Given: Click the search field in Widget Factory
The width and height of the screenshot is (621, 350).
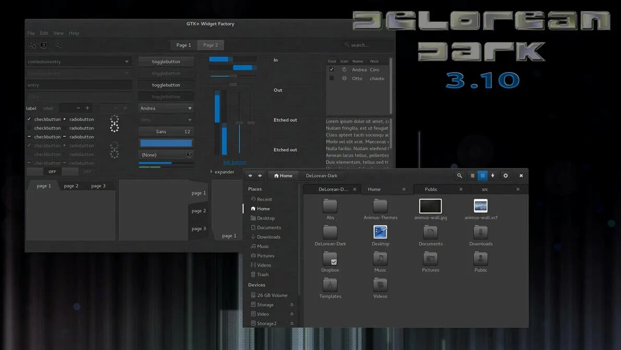Looking at the screenshot, I should (x=367, y=45).
